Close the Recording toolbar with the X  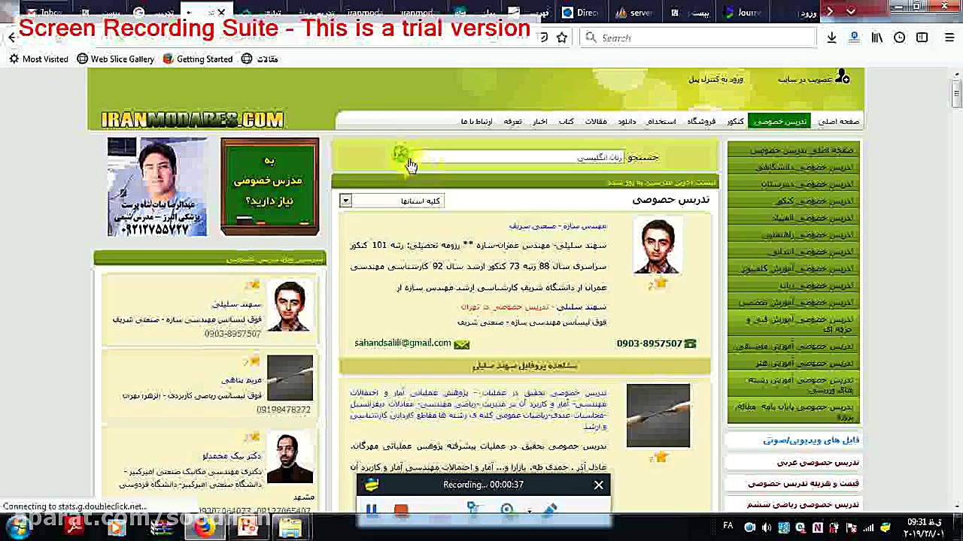pos(598,485)
